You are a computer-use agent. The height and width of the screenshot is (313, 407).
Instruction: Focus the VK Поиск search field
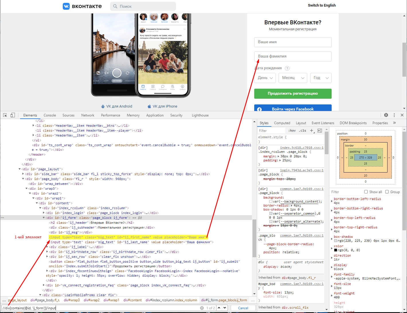pyautogui.click(x=143, y=6)
